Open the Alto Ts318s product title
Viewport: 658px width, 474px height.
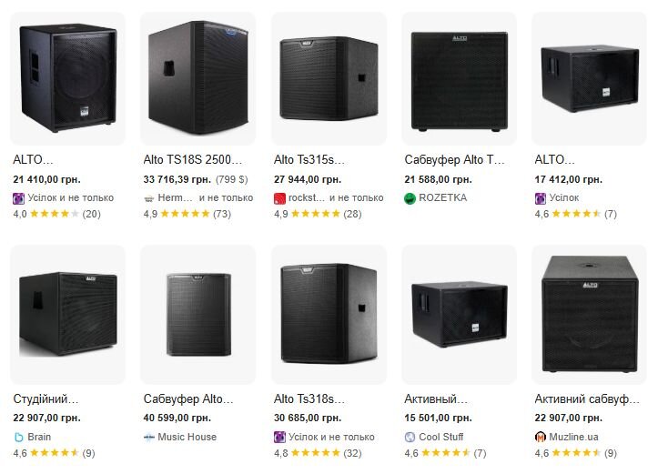pos(309,398)
